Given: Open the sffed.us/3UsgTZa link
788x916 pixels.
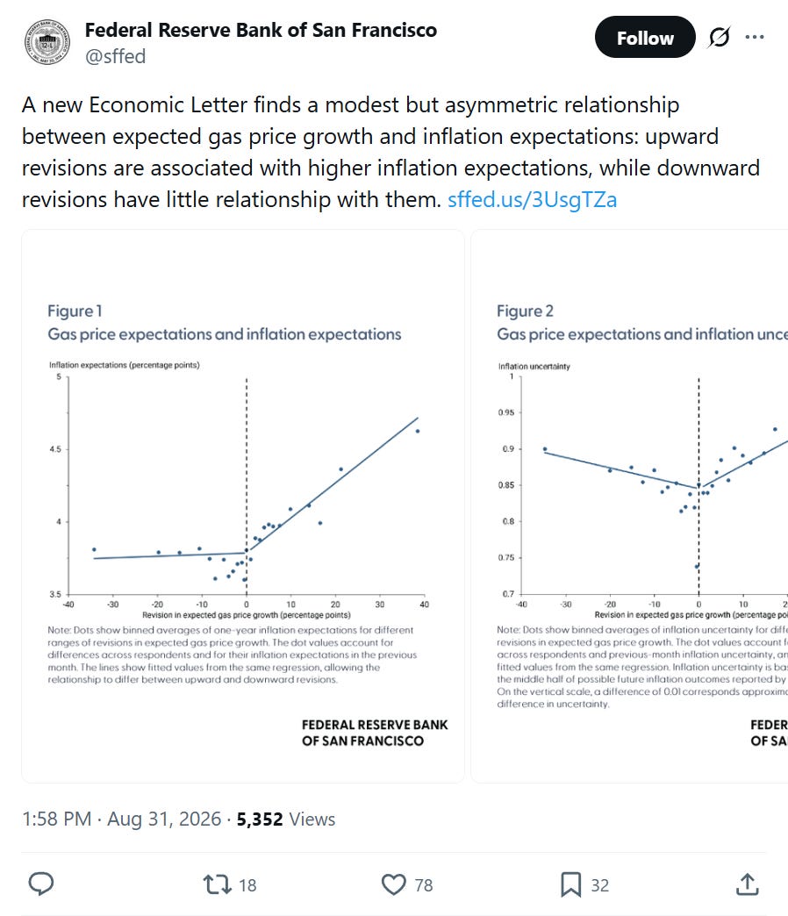Looking at the screenshot, I should tap(532, 200).
